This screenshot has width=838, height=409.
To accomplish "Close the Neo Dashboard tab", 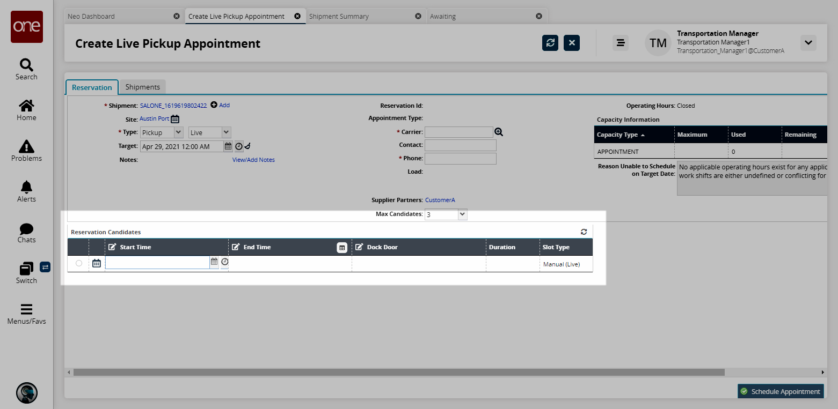I will (x=177, y=16).
